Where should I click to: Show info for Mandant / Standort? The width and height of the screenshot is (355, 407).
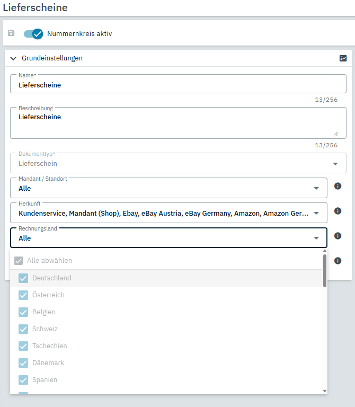(338, 186)
